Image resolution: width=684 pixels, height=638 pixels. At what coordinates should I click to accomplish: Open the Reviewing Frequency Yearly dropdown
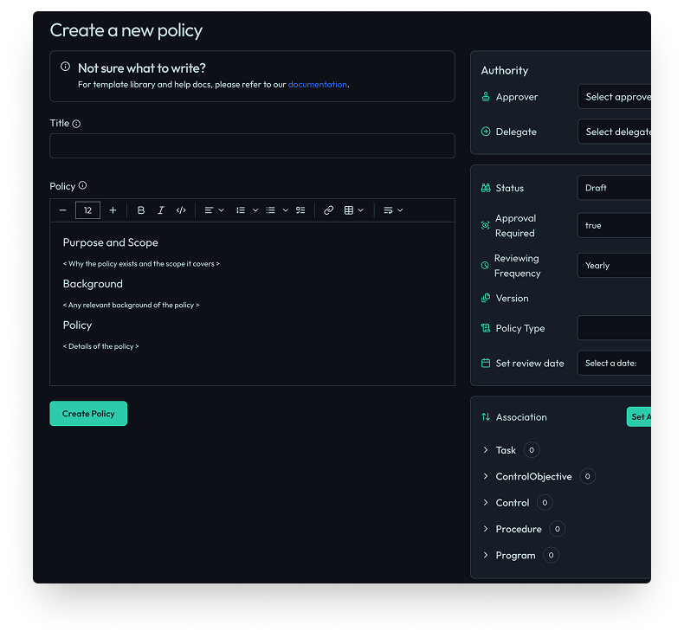[615, 266]
